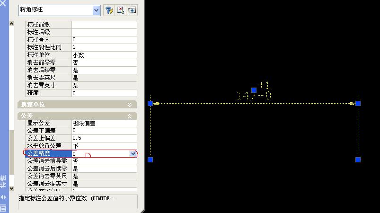Click the Quick Select funnel icon
380x213 pixels.
point(109,10)
